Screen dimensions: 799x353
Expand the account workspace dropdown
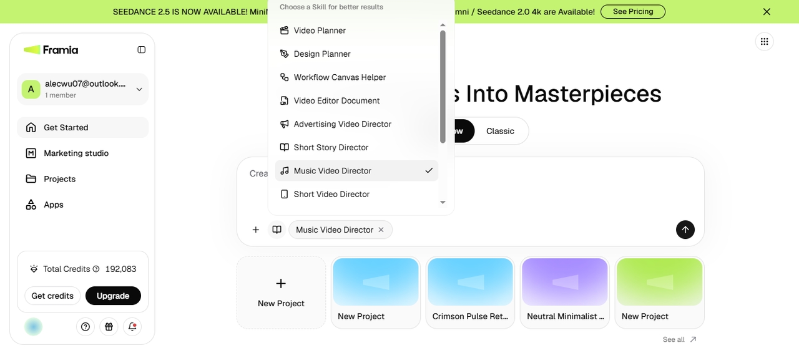[x=139, y=89]
